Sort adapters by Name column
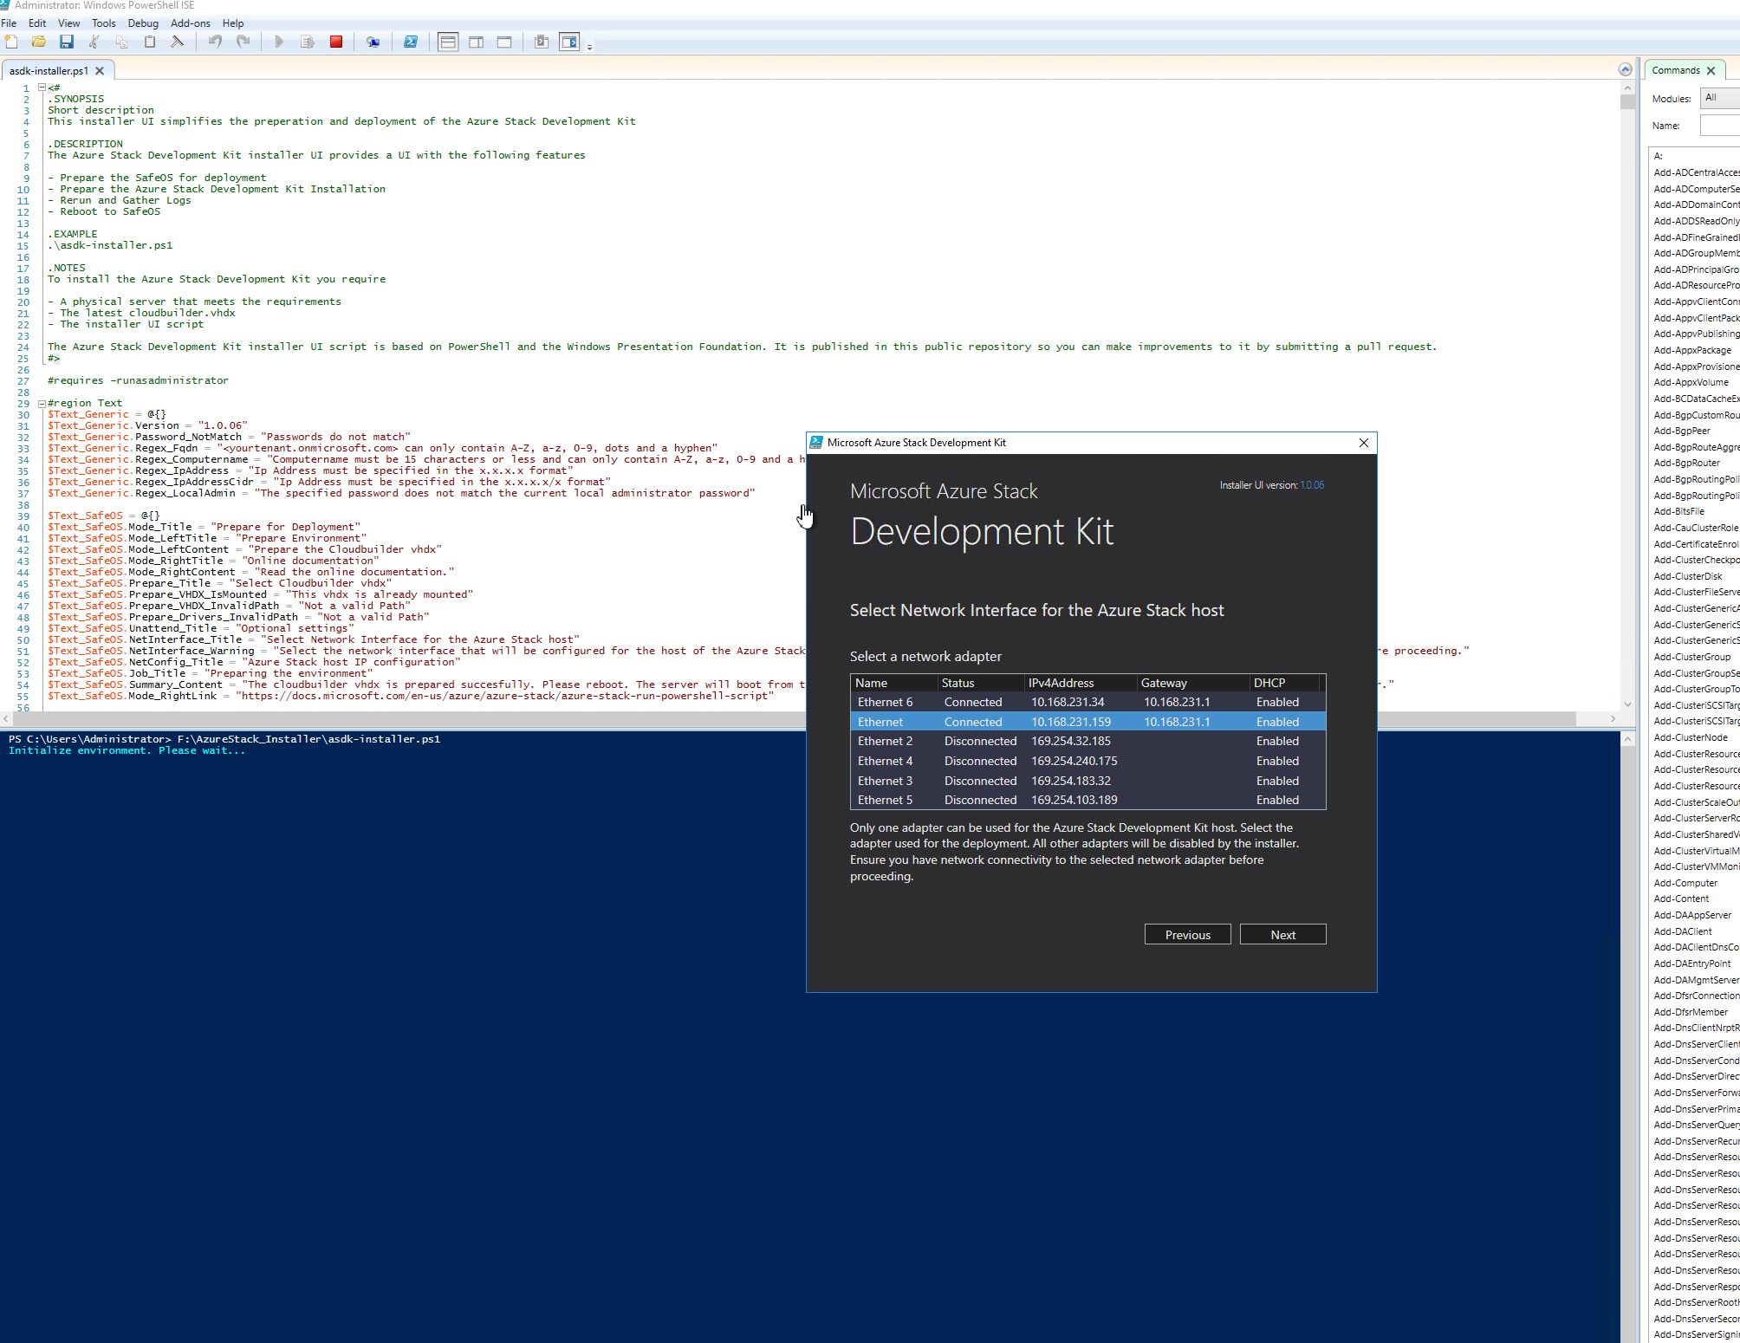Screen dimensions: 1740x1343 [894, 683]
